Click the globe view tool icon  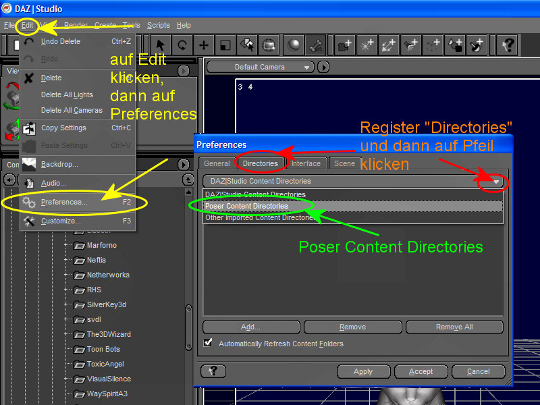(269, 45)
